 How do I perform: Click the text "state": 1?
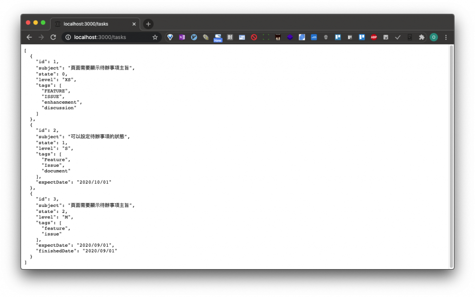coord(52,142)
